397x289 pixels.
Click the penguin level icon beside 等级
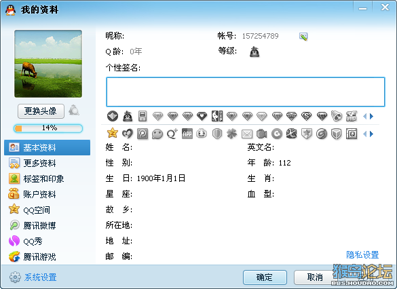tap(254, 52)
